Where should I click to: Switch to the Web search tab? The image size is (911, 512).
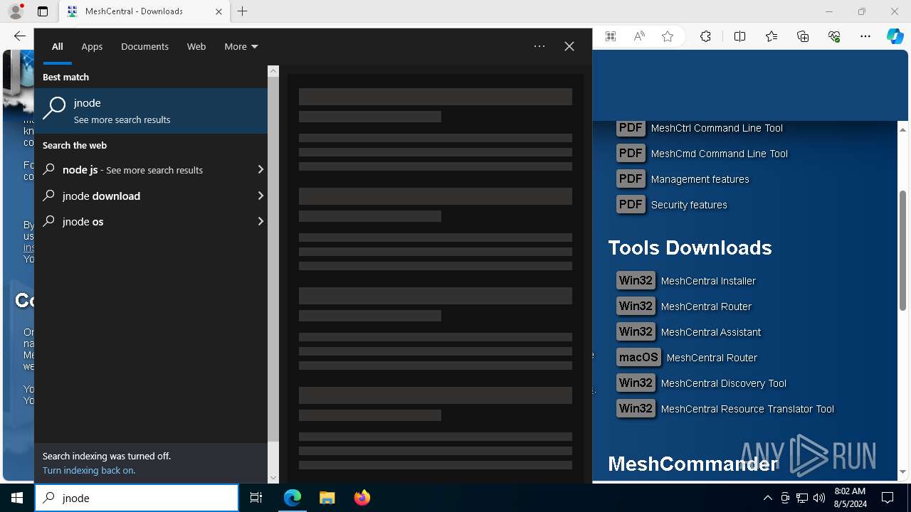pyautogui.click(x=196, y=46)
